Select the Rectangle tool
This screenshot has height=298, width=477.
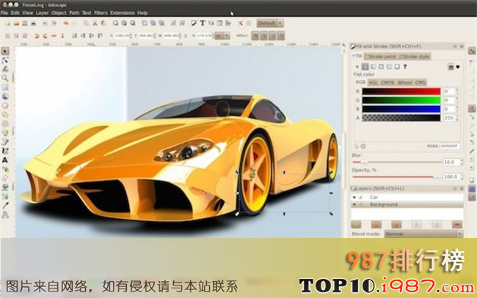[x=5, y=87]
